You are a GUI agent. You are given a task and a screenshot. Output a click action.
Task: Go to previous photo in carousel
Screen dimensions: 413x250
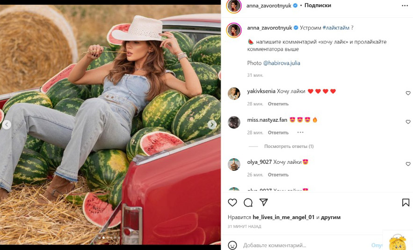[7, 125]
